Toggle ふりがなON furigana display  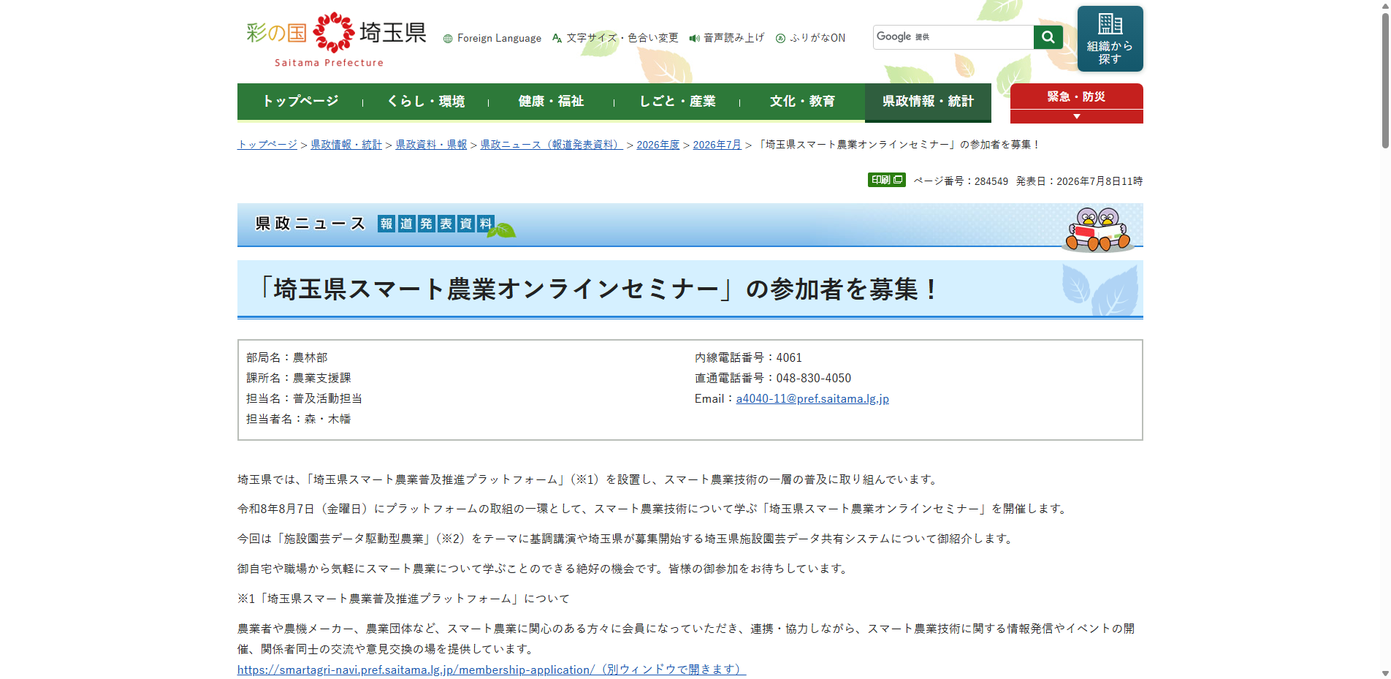(x=810, y=38)
